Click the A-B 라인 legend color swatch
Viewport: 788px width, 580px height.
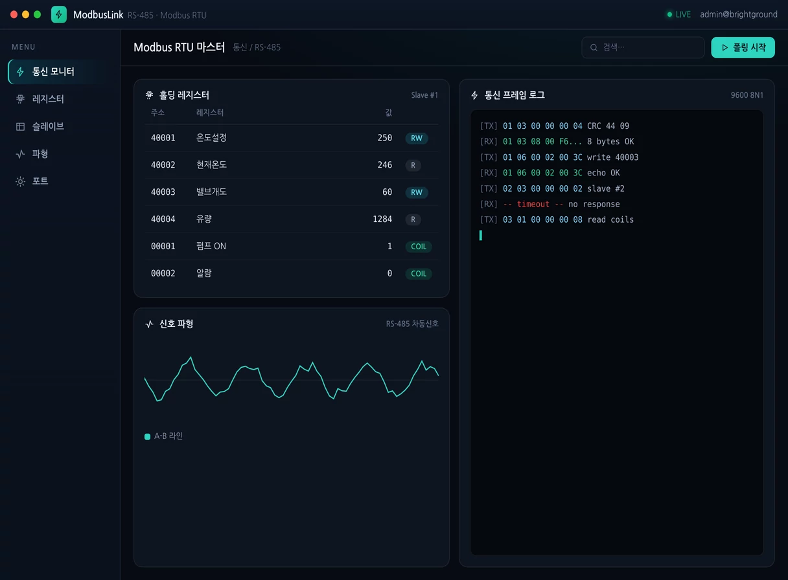click(x=147, y=437)
